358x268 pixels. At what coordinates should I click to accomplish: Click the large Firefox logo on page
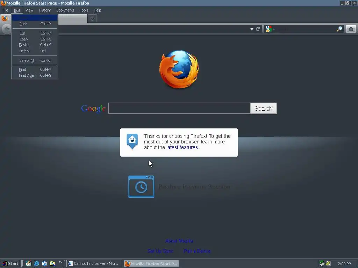179,69
